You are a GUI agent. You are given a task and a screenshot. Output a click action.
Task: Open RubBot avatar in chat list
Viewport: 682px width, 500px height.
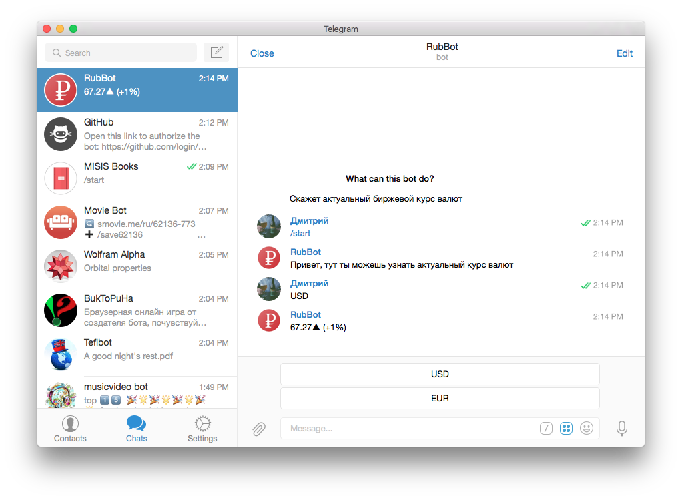coord(61,90)
